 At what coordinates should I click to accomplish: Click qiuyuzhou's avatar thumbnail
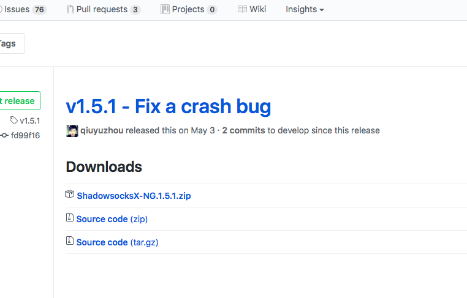pos(72,130)
